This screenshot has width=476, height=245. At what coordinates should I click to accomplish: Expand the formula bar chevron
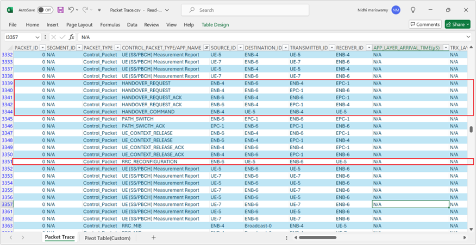pyautogui.click(x=469, y=37)
